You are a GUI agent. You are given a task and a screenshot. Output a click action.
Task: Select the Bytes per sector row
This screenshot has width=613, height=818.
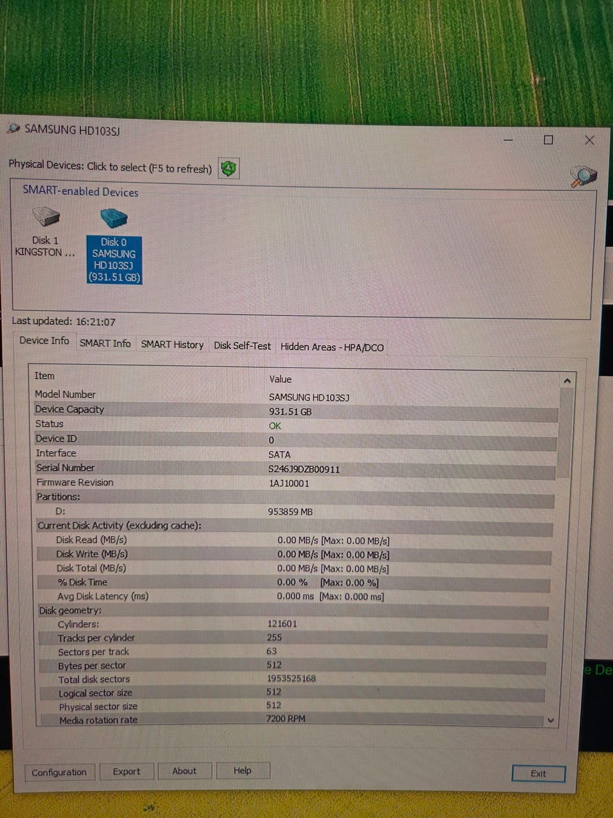coord(292,665)
